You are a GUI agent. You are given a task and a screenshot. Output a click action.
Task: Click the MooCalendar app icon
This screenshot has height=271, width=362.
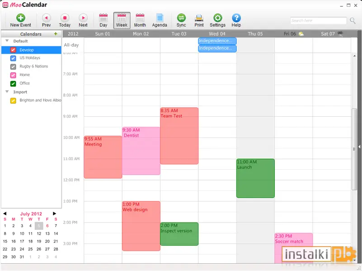(5, 5)
